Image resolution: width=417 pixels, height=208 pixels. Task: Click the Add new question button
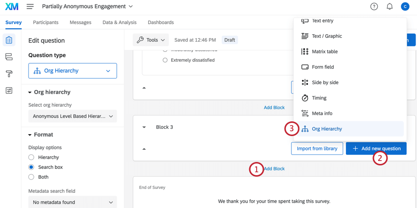[376, 148]
